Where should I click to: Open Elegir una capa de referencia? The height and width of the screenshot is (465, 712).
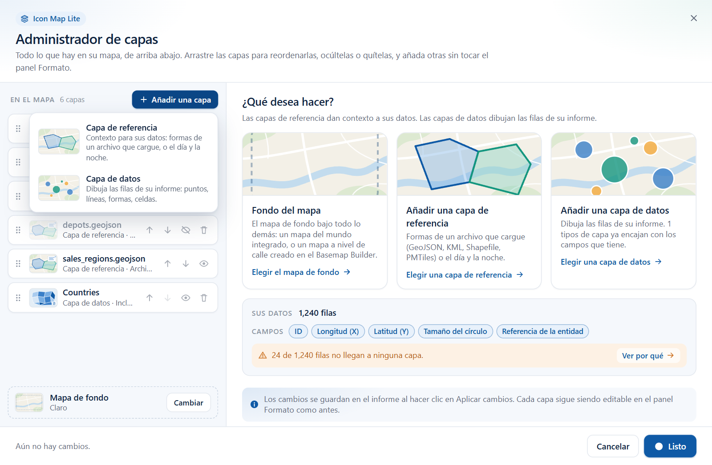[465, 275]
